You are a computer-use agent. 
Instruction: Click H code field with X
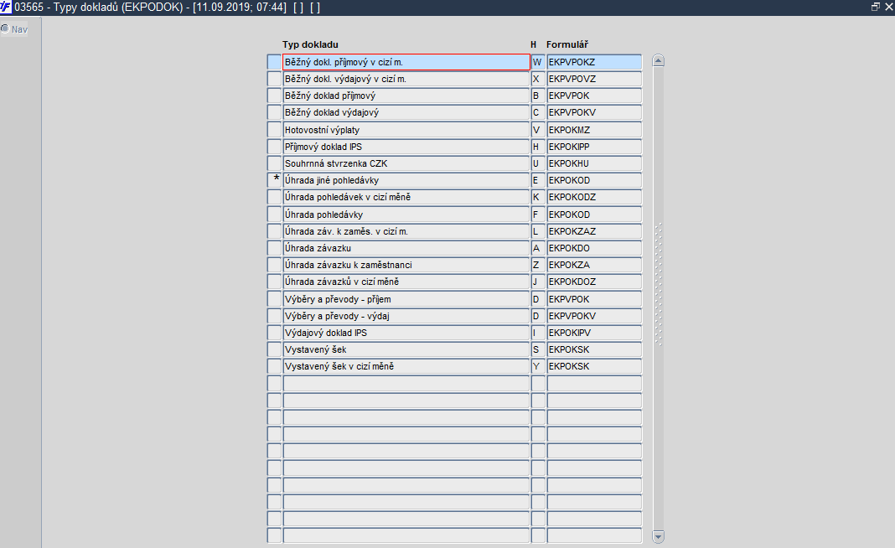pos(538,79)
